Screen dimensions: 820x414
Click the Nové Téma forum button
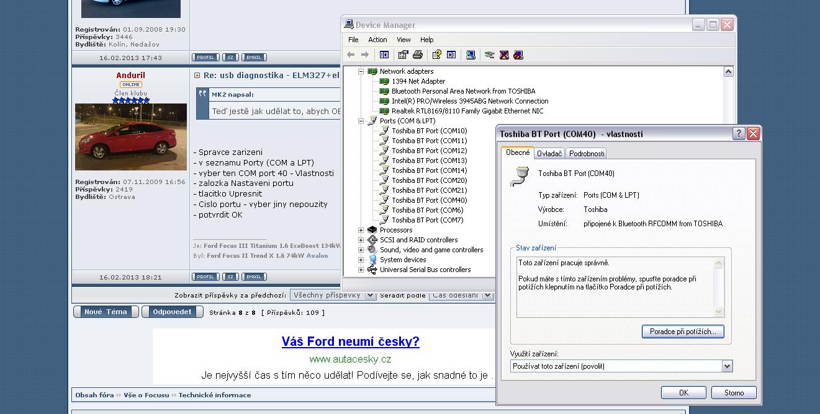pyautogui.click(x=106, y=312)
